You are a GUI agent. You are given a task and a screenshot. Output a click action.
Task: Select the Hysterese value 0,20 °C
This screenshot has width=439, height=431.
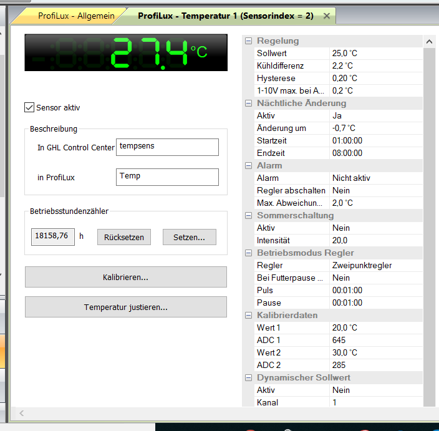(x=376, y=78)
